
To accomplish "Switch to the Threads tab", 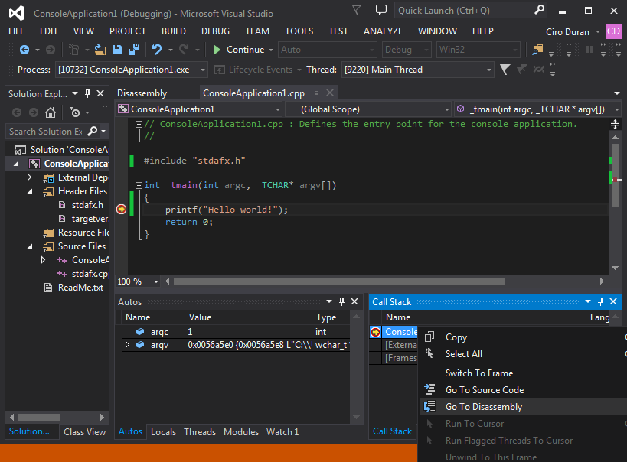I will pyautogui.click(x=200, y=432).
